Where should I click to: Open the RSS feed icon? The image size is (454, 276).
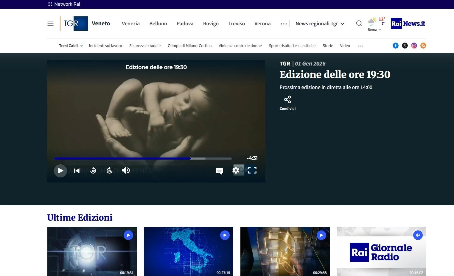click(423, 46)
